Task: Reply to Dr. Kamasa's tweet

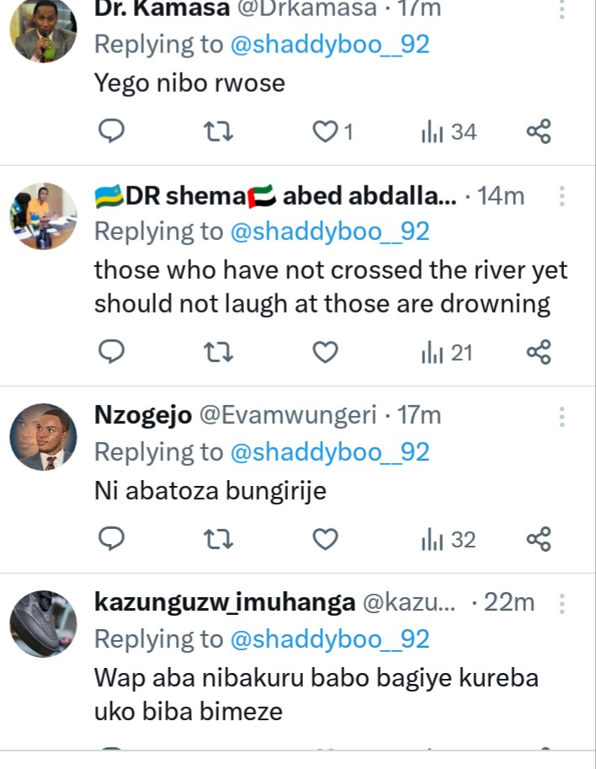Action: pyautogui.click(x=112, y=131)
